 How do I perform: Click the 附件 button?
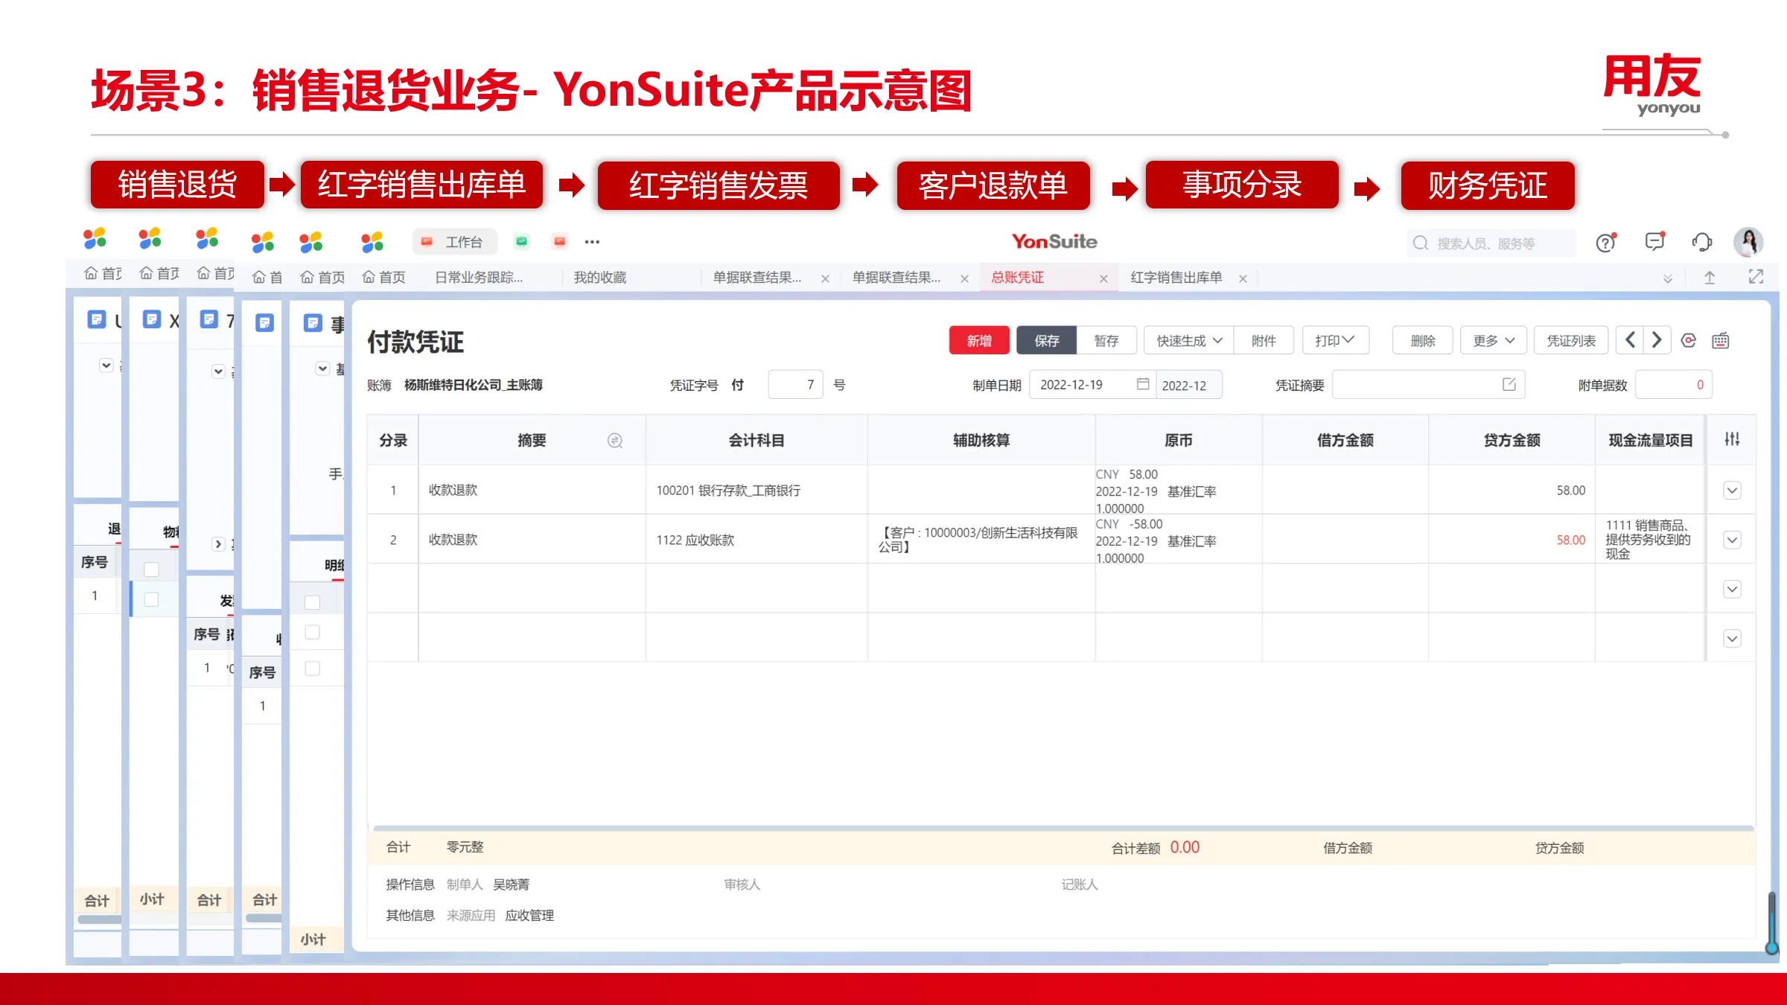(1264, 340)
